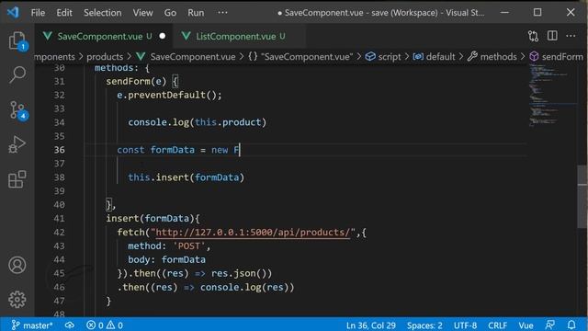Open the View menu
Screen dimensions: 588x331
(x=142, y=13)
